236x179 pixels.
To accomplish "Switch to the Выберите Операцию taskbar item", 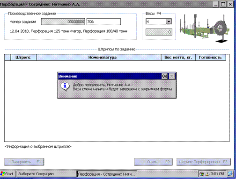I will 46,174.
